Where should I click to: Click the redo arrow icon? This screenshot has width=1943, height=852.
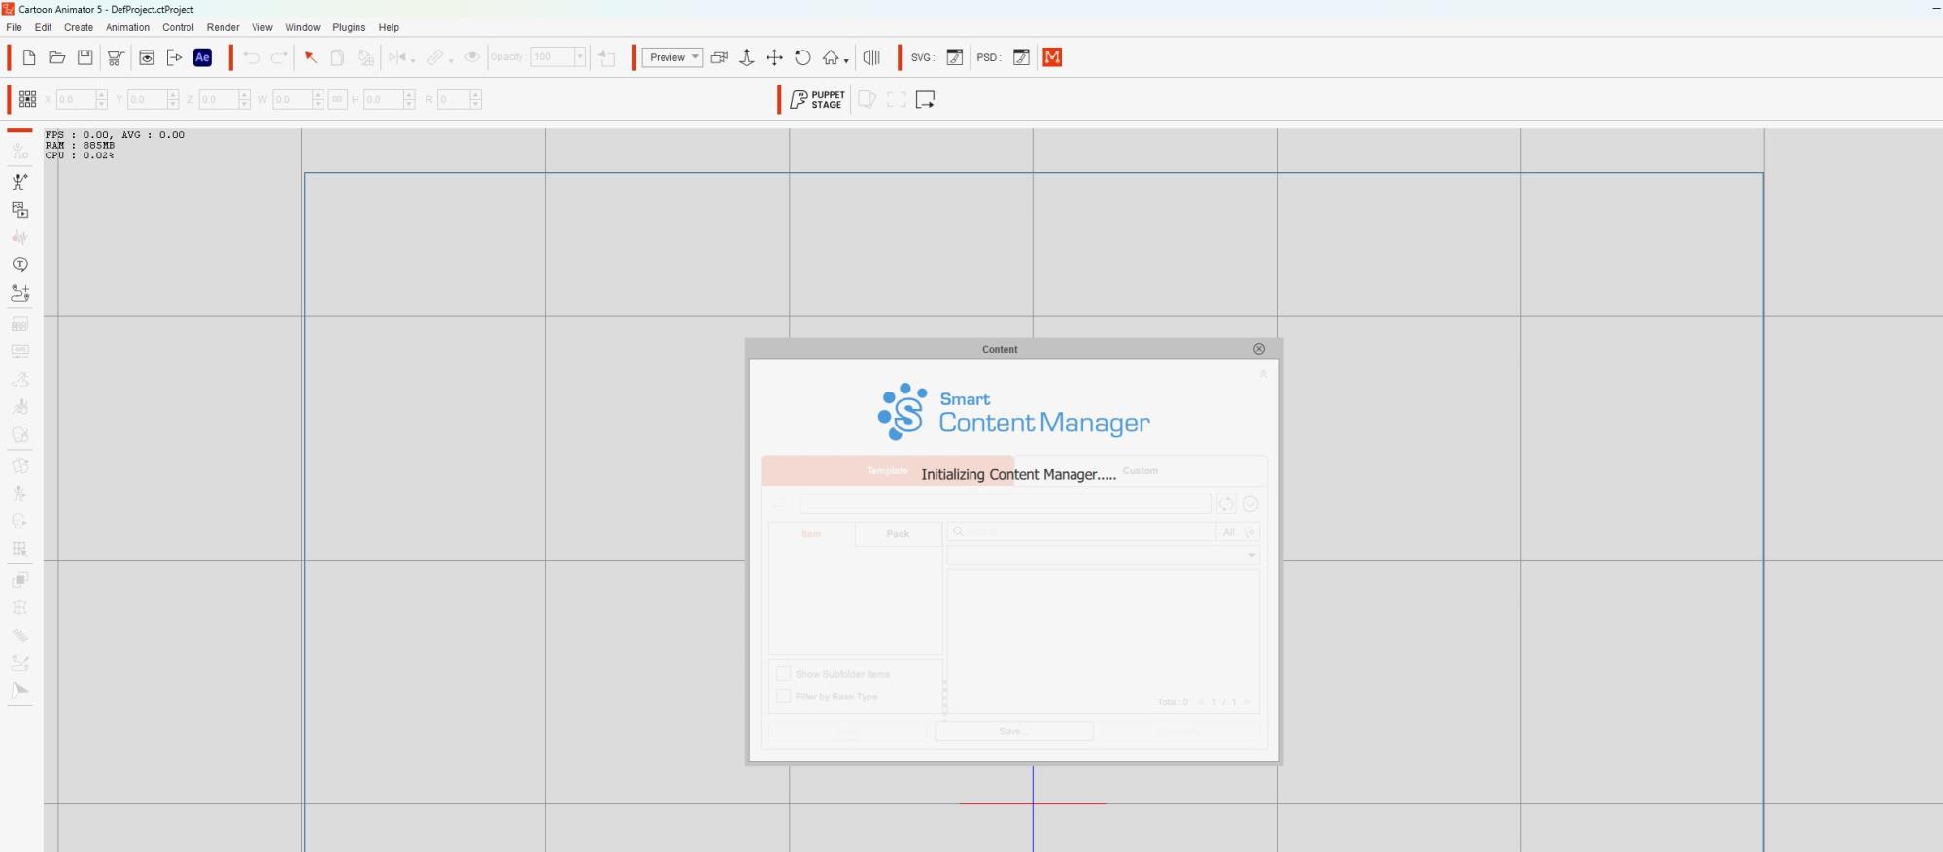tap(279, 57)
